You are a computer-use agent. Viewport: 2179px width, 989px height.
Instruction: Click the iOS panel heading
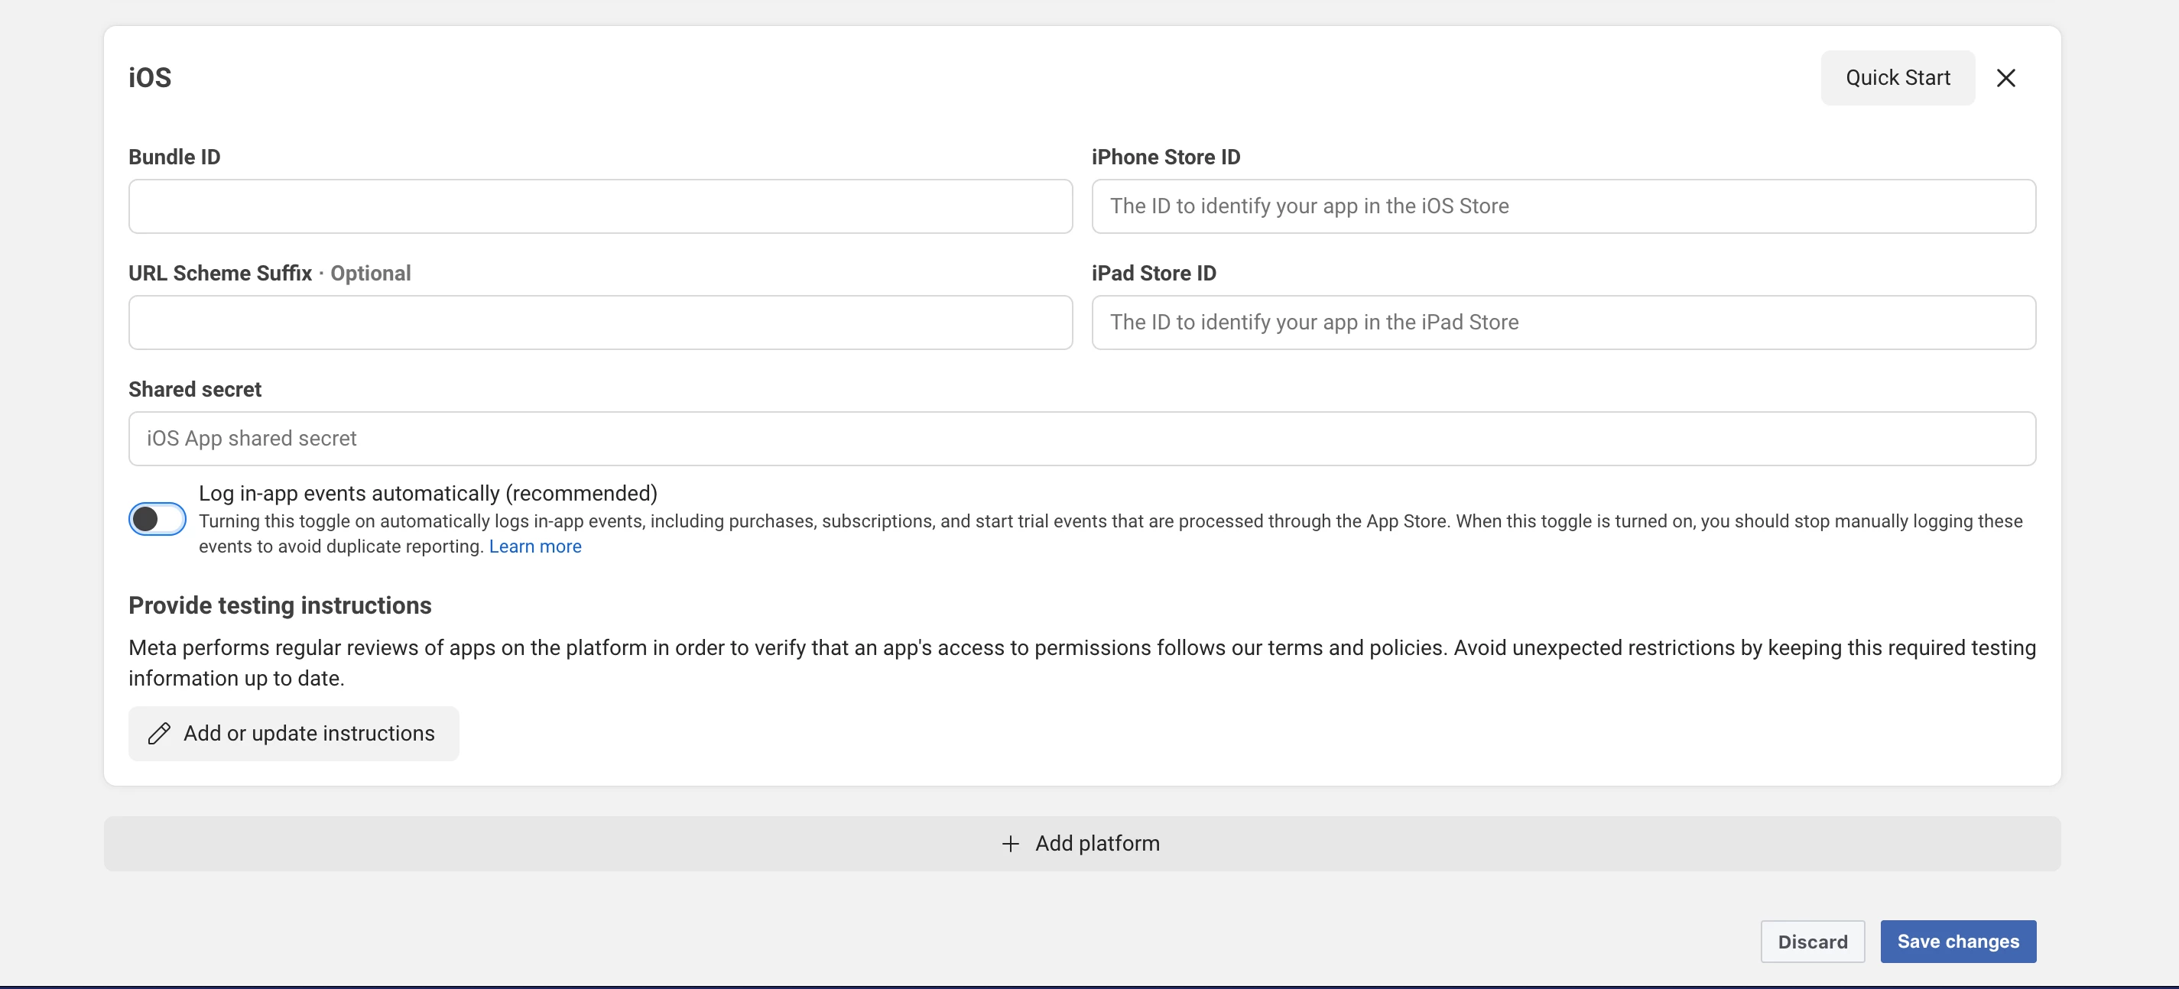[x=150, y=78]
